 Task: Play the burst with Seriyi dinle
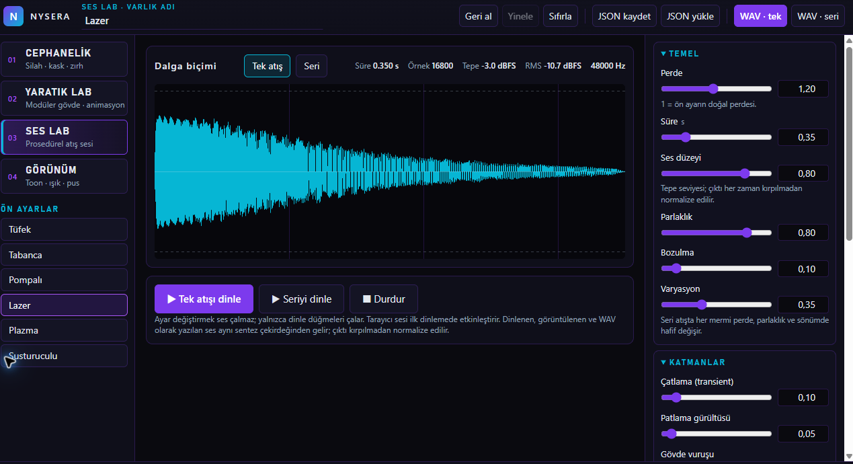301,299
